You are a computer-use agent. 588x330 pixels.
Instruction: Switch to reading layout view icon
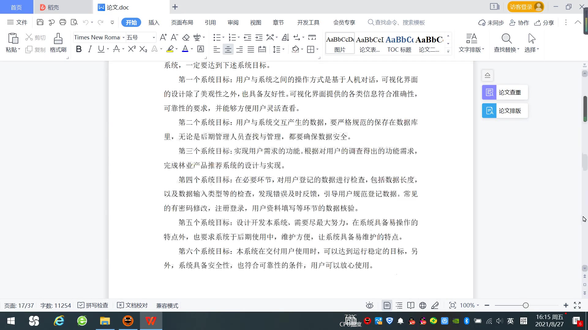[411, 305]
